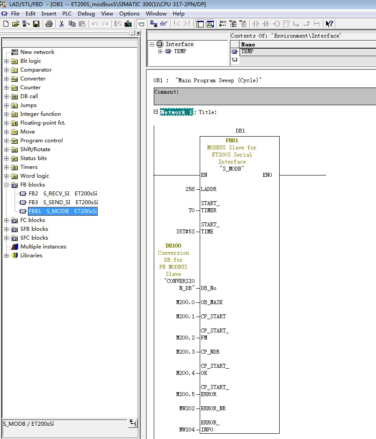Click the context Help arrow icon
The height and width of the screenshot is (439, 376).
[x=329, y=24]
